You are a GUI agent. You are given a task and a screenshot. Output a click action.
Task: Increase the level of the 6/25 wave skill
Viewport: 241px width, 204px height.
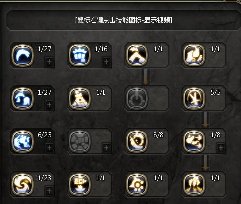pyautogui.click(x=49, y=148)
